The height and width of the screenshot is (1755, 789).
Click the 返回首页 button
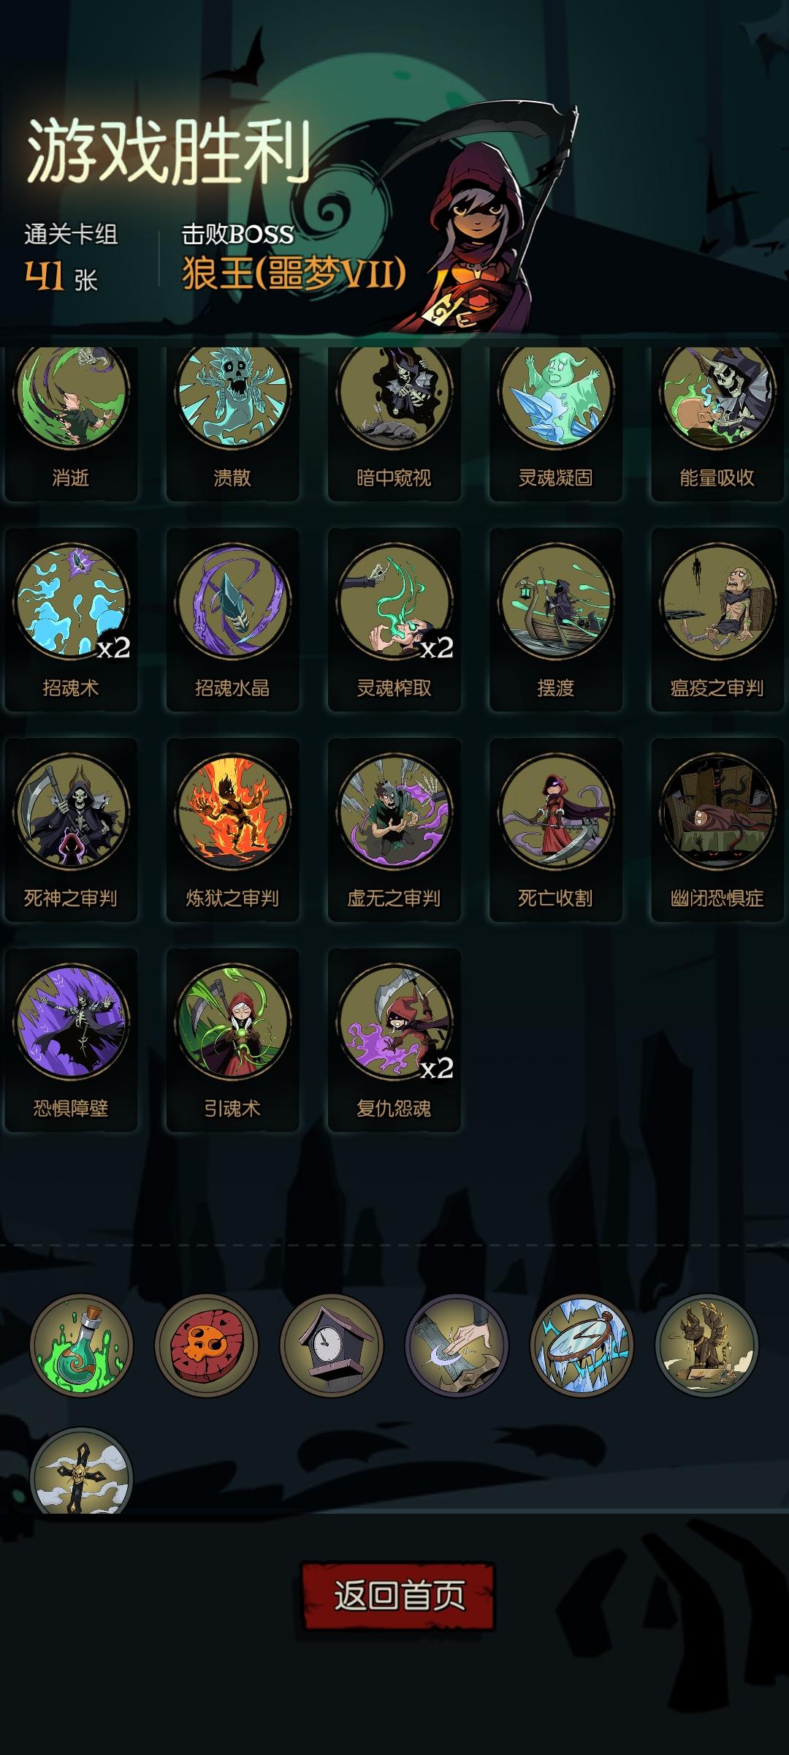(x=398, y=1595)
